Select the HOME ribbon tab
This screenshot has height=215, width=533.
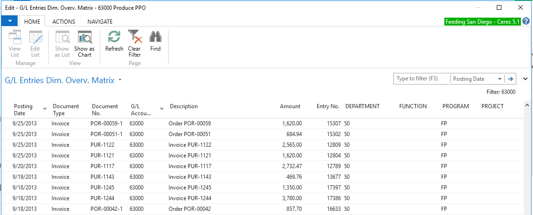click(32, 21)
